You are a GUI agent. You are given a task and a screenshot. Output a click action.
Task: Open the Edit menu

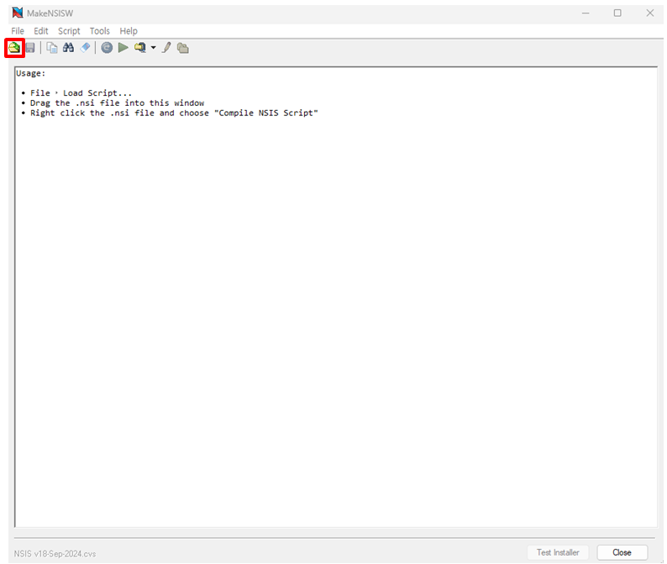[x=41, y=31]
